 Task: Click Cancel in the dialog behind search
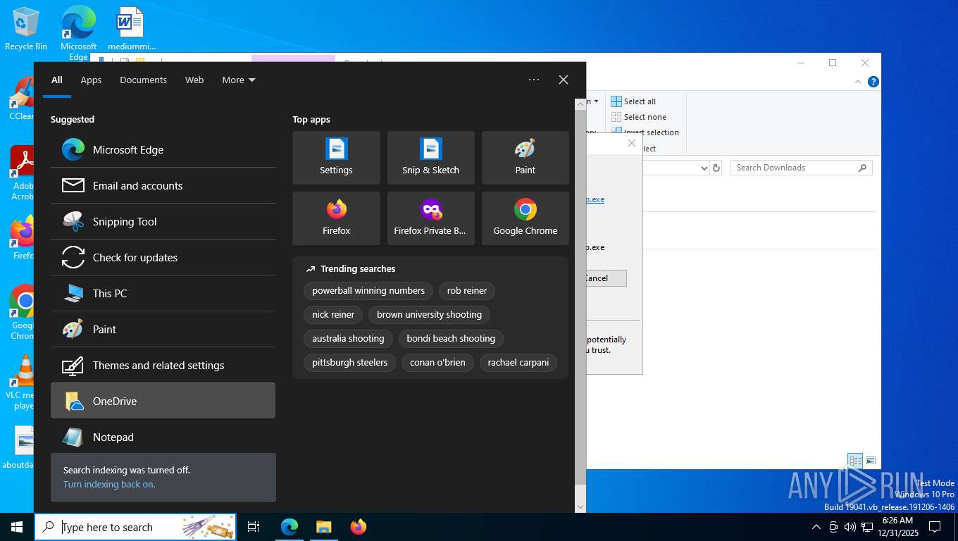(606, 278)
